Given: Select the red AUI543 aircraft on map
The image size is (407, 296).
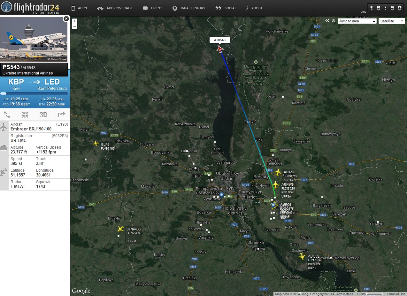Looking at the screenshot, I should tap(220, 49).
